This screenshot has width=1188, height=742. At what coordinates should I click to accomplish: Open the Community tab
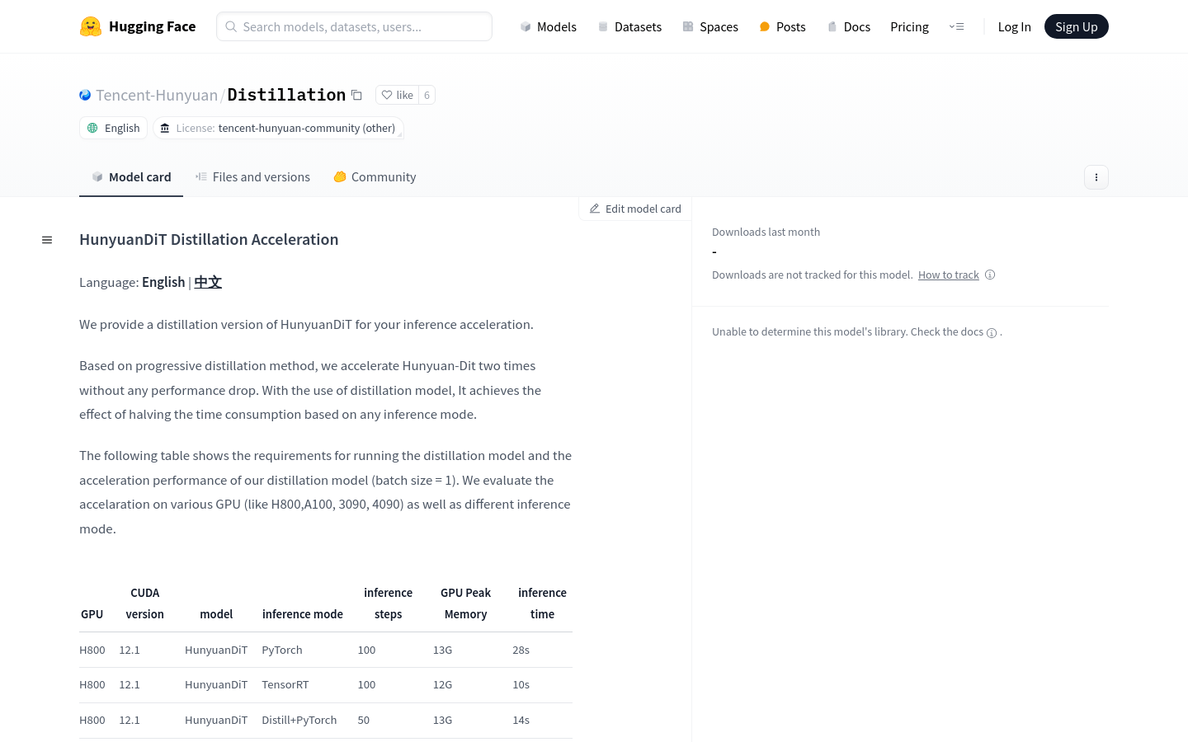pos(375,176)
